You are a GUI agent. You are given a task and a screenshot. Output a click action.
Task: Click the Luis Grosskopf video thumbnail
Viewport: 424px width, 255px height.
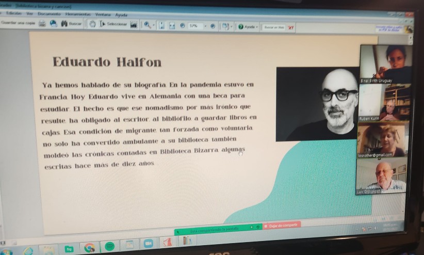381,177
